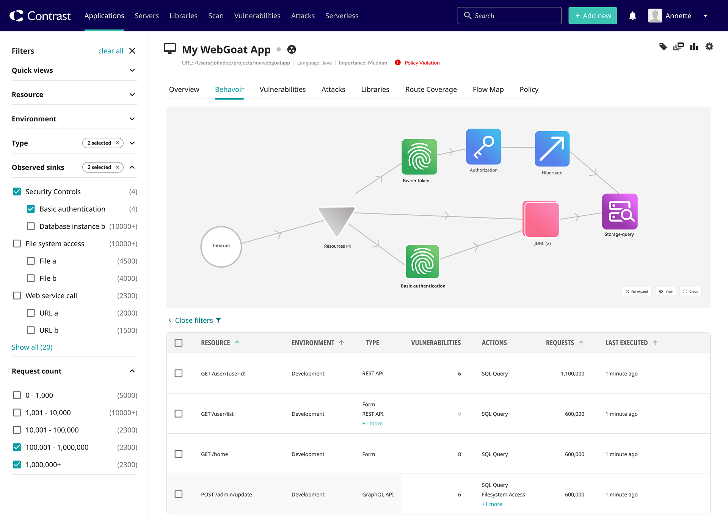Click the Add new button
Viewport: 728px width, 520px height.
pos(592,16)
